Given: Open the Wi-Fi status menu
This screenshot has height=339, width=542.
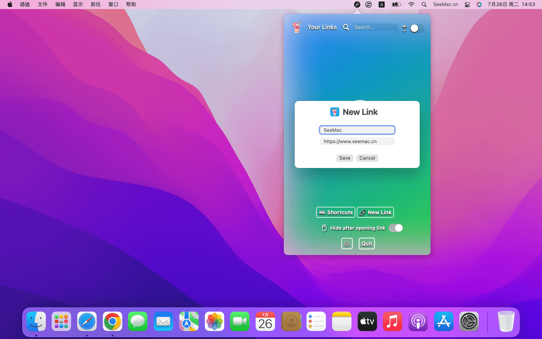Looking at the screenshot, I should 411,5.
